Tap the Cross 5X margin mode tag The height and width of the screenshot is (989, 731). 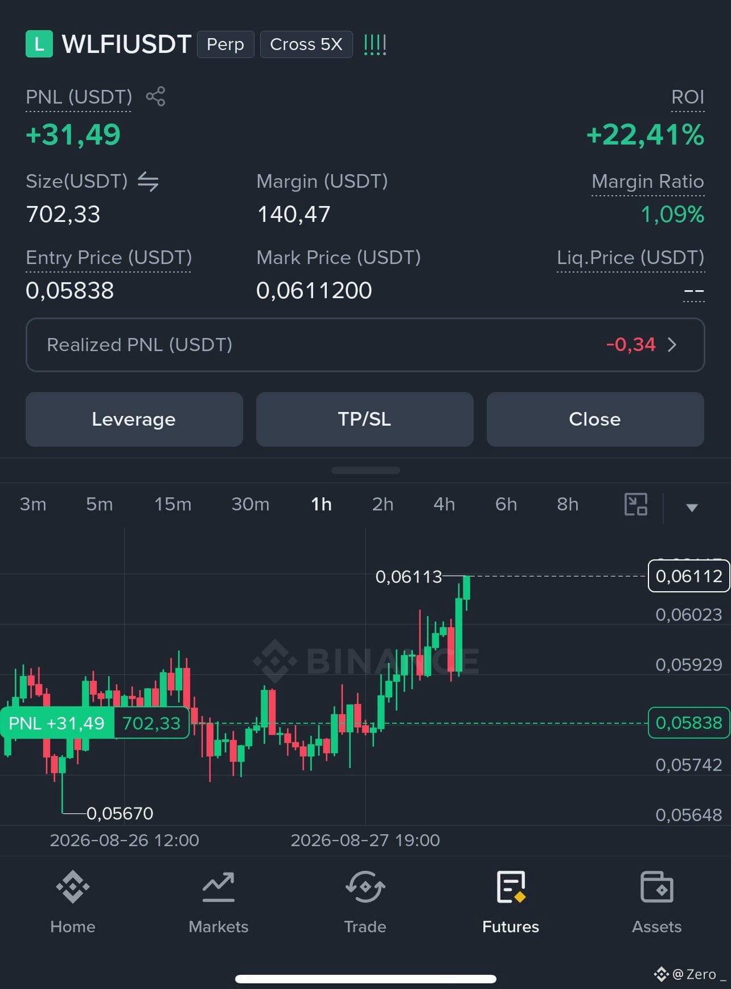click(x=306, y=44)
